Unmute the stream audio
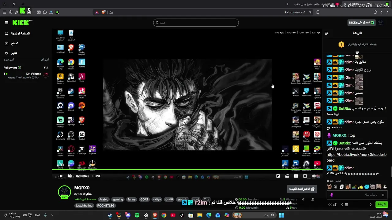 click(x=70, y=176)
